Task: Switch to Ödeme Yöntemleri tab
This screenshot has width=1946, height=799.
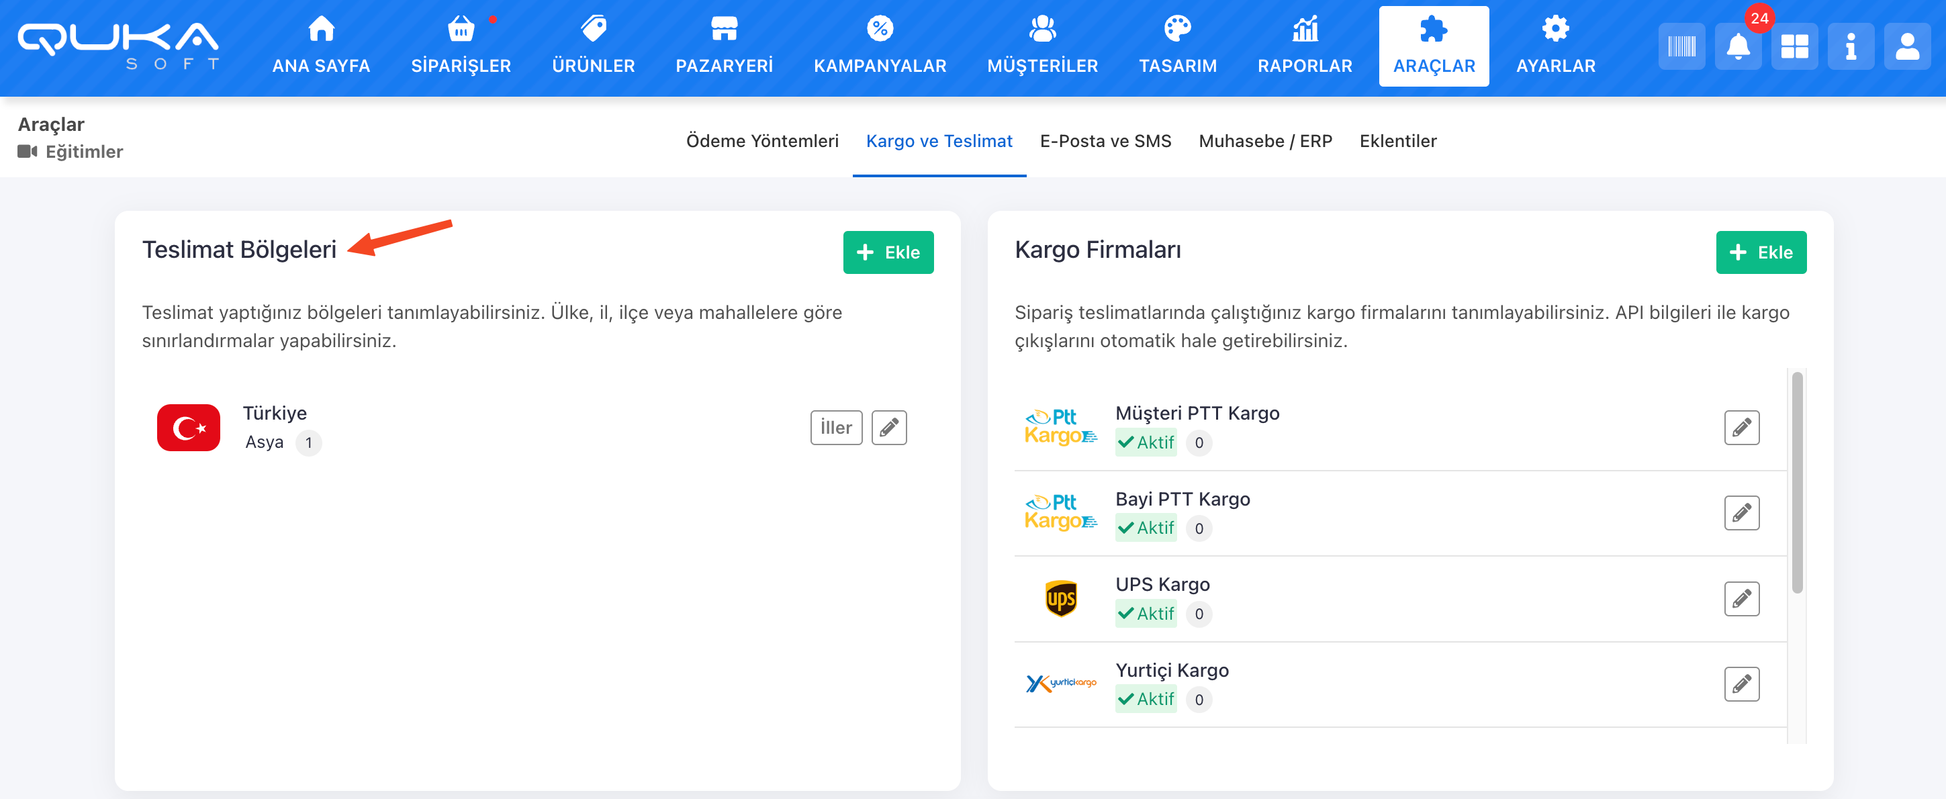Action: (x=761, y=141)
